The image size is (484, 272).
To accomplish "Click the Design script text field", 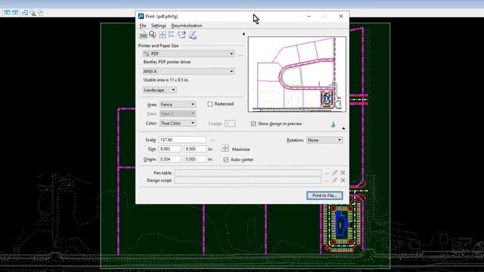I will click(x=248, y=180).
